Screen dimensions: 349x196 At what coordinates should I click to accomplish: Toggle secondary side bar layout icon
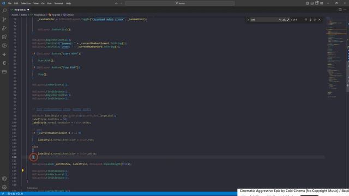coord(317,3)
